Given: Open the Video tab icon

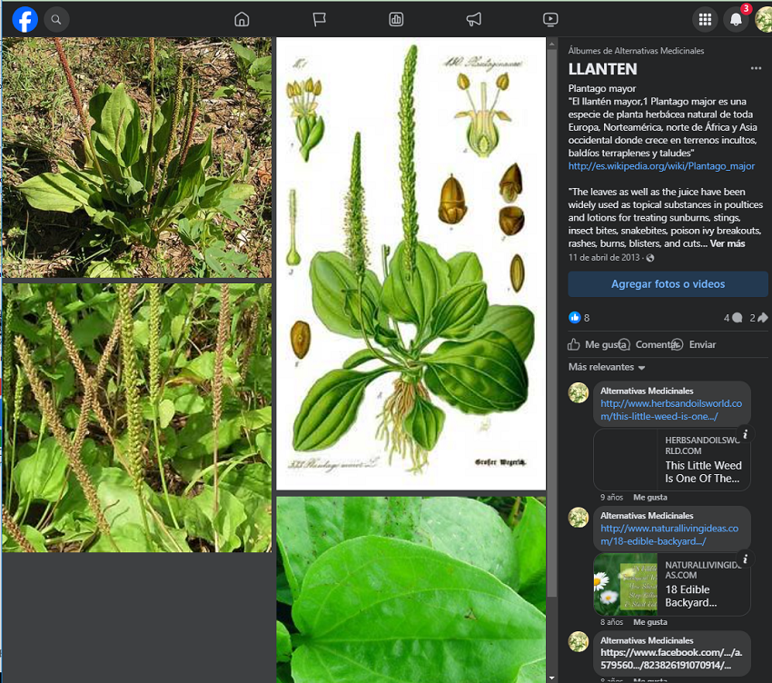Looking at the screenshot, I should click(x=550, y=19).
